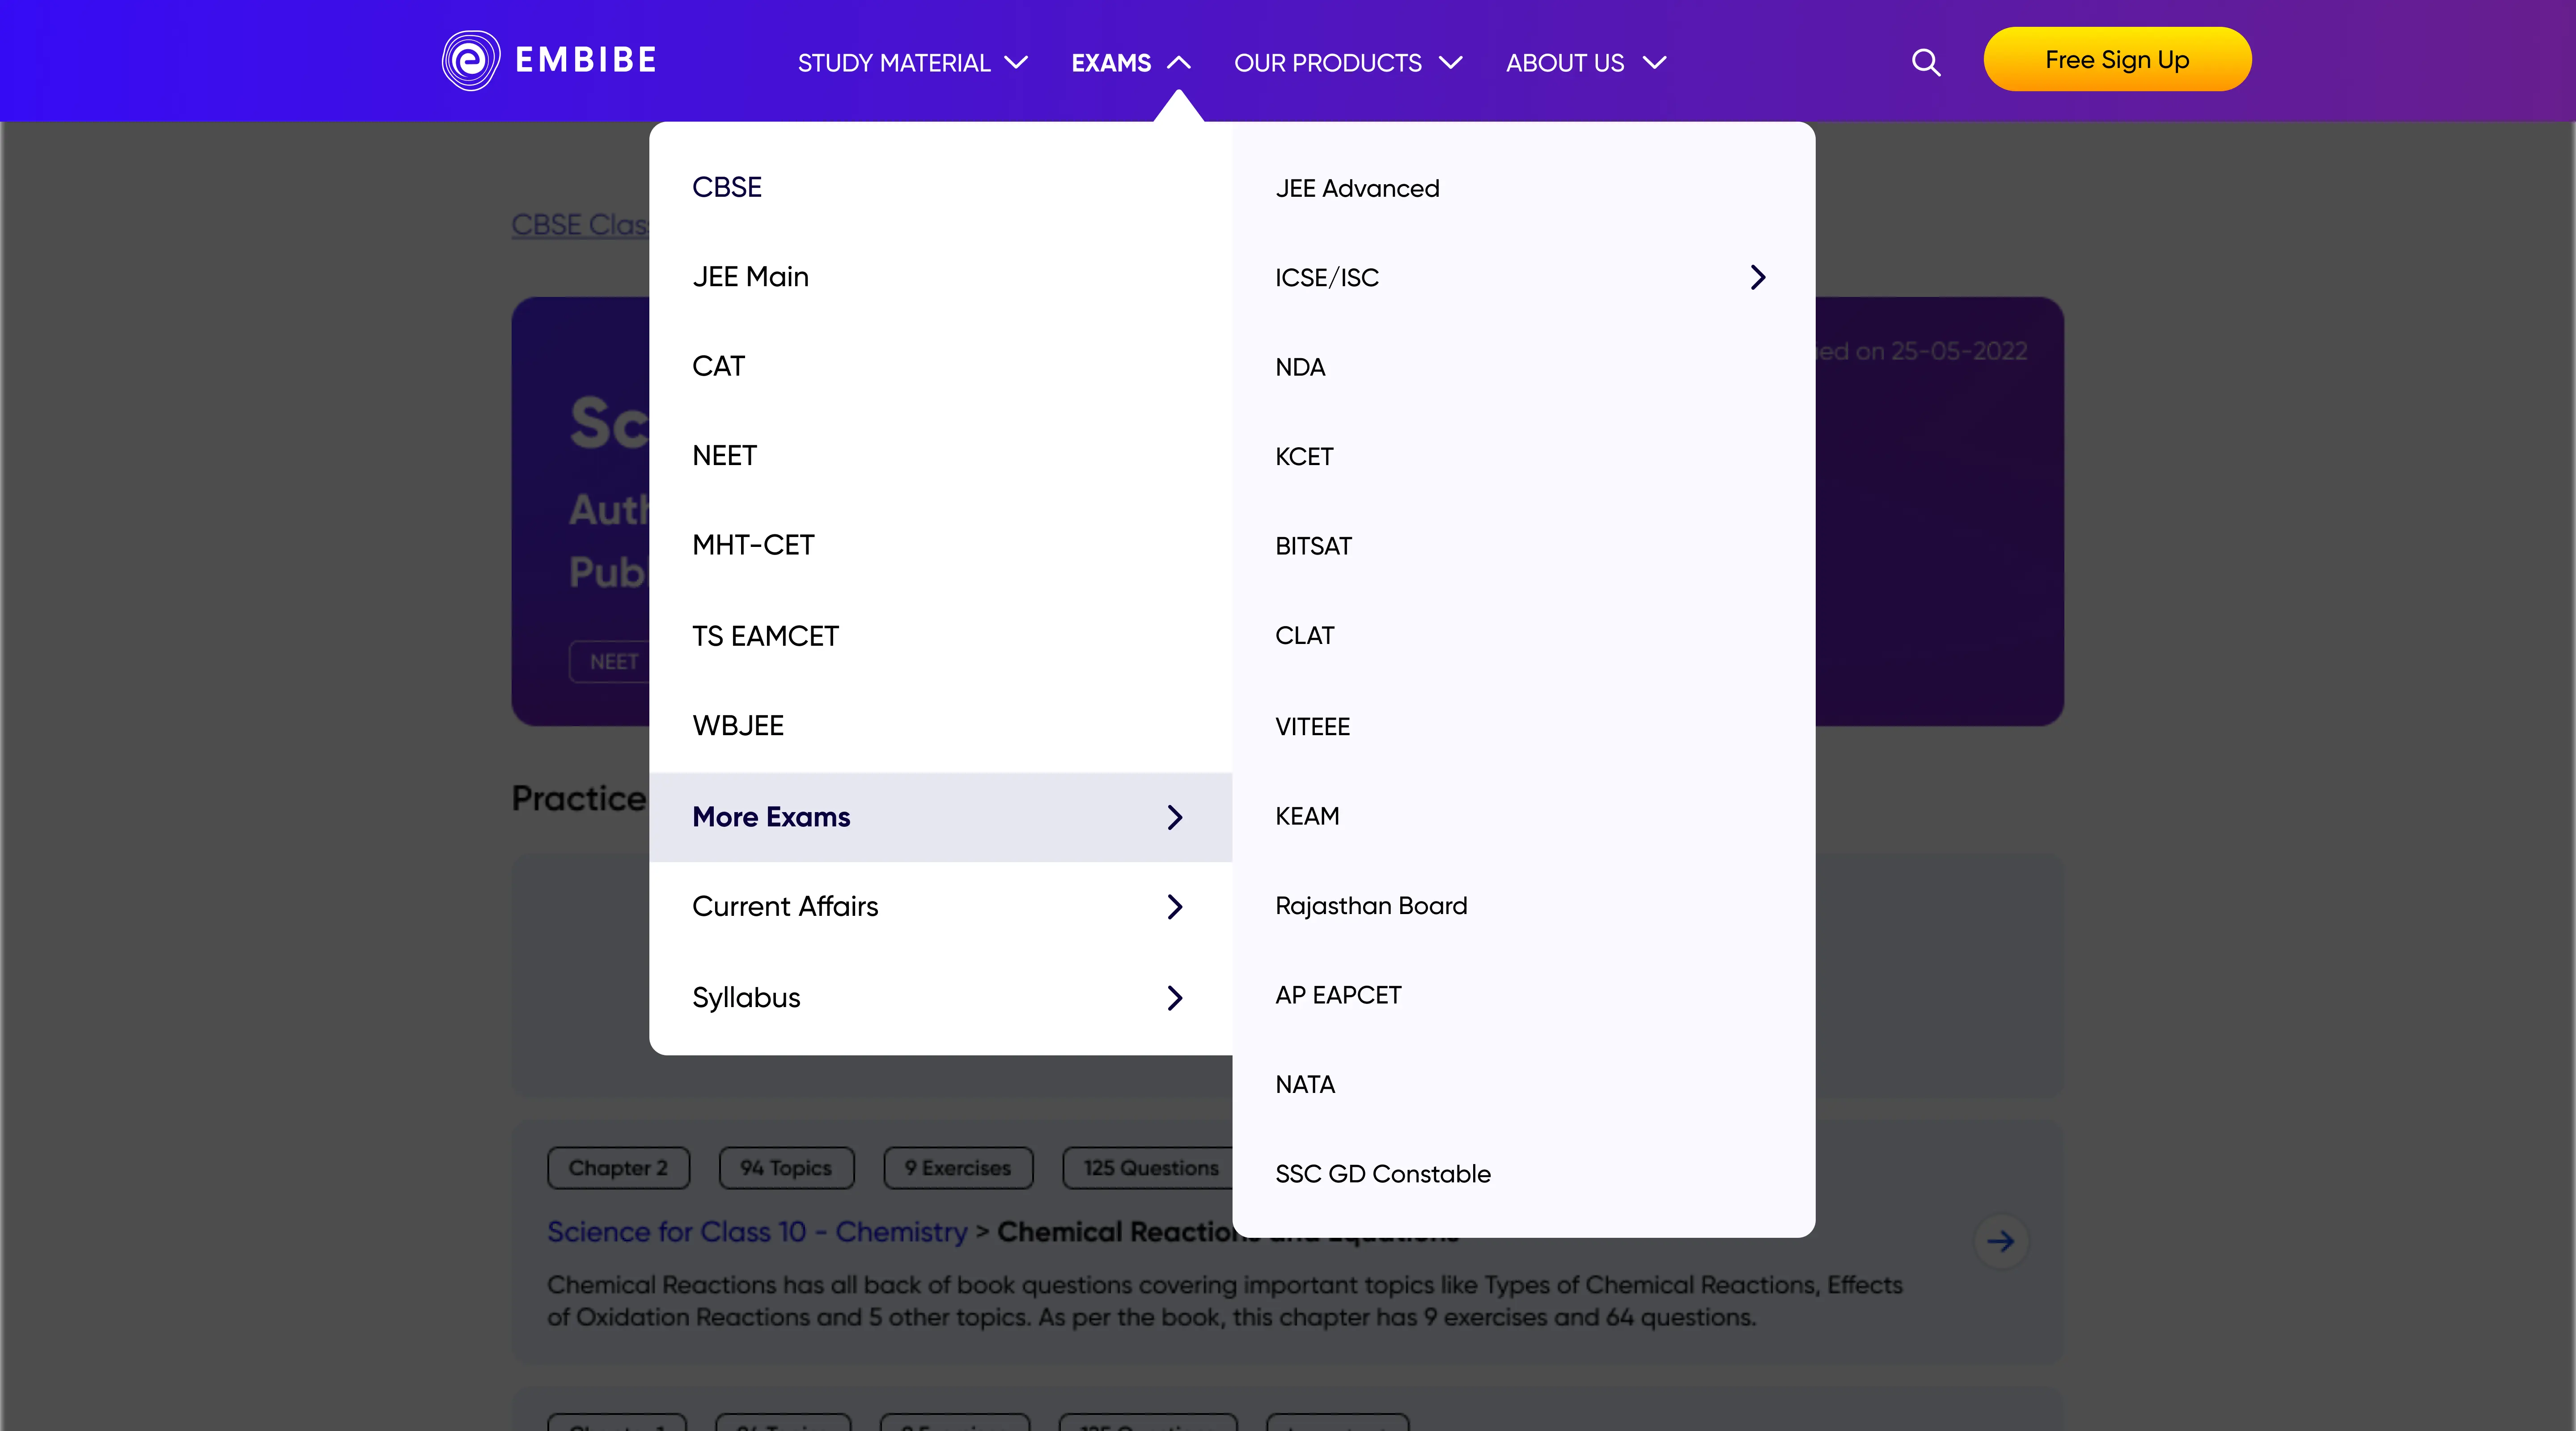
Task: Click the NEET tag on the banner
Action: (x=610, y=662)
